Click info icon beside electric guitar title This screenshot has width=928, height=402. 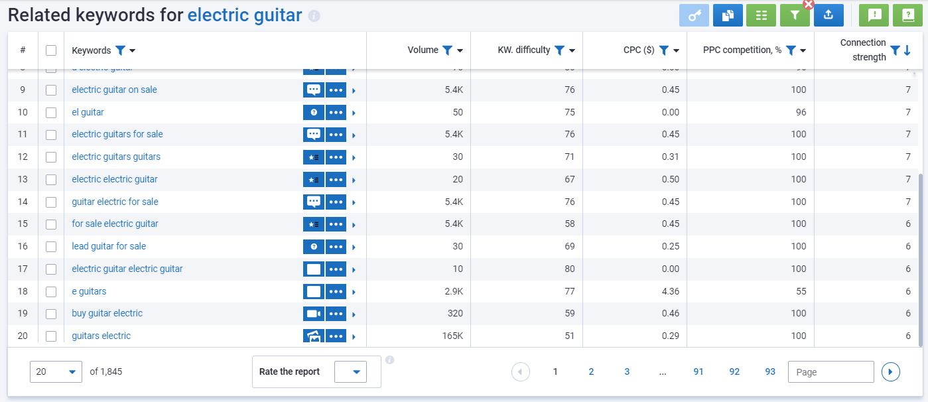point(314,16)
